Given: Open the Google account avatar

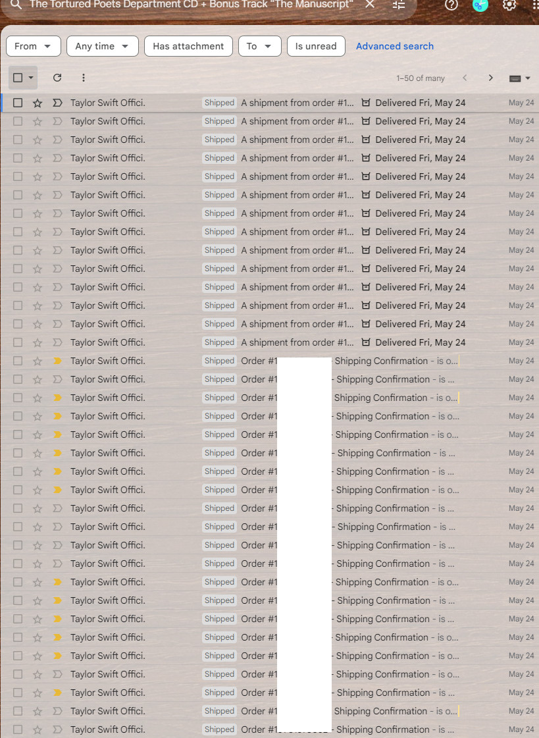Looking at the screenshot, I should (480, 5).
